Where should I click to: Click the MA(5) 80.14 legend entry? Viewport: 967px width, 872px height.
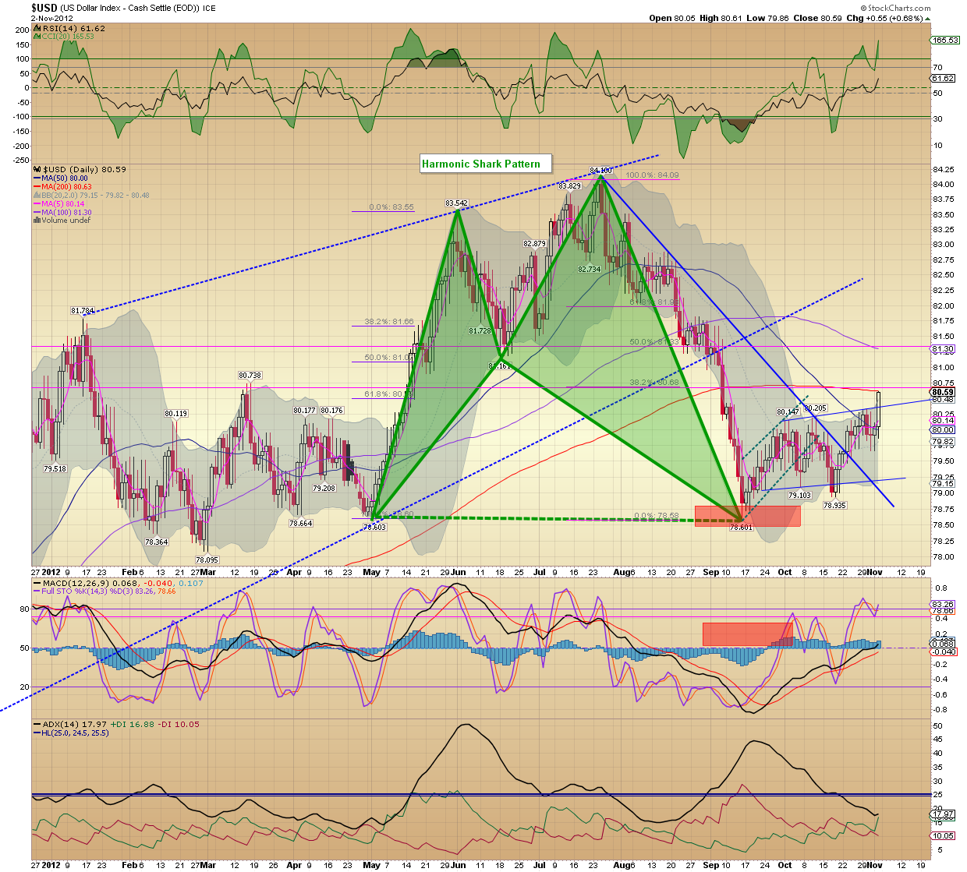click(58, 204)
